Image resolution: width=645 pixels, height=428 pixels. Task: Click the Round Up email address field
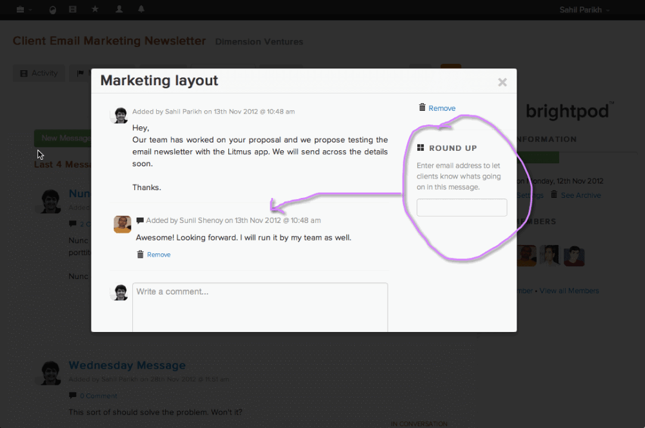(x=462, y=208)
